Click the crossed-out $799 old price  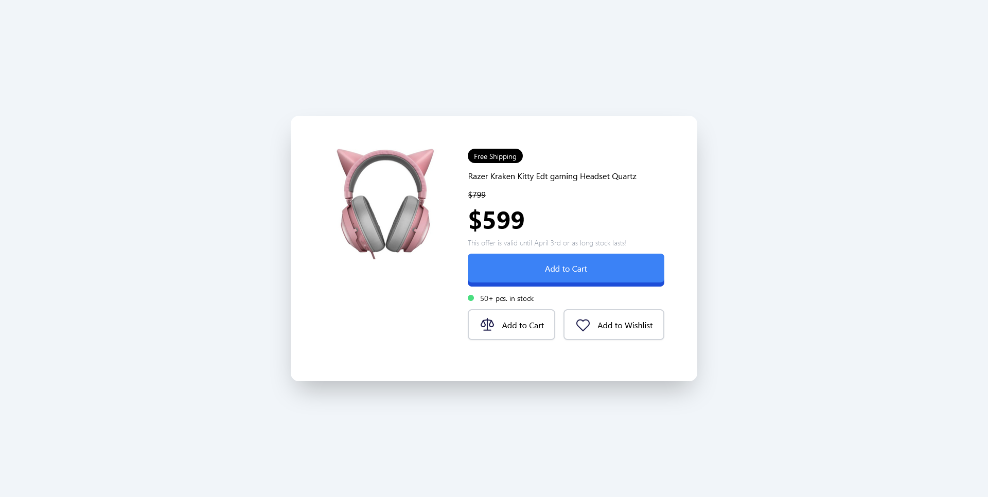pyautogui.click(x=477, y=195)
